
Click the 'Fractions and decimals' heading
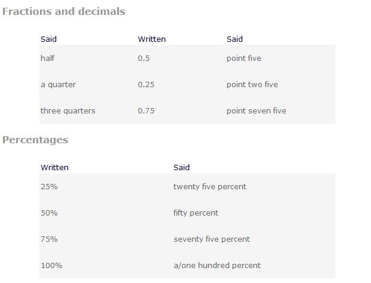pos(64,11)
